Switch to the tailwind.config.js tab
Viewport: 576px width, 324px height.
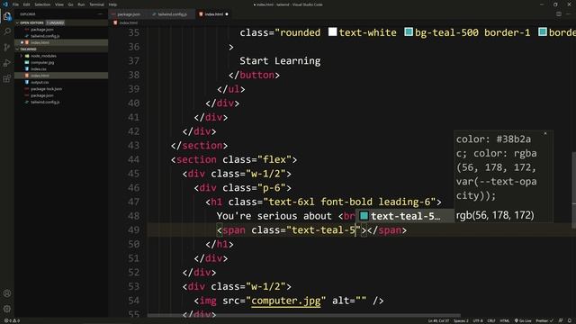(x=172, y=14)
